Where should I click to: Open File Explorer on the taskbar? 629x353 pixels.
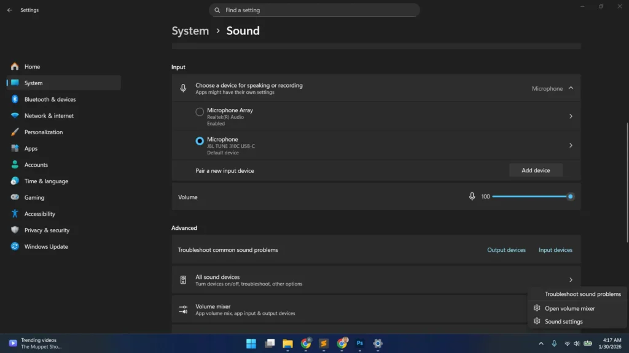tap(287, 344)
